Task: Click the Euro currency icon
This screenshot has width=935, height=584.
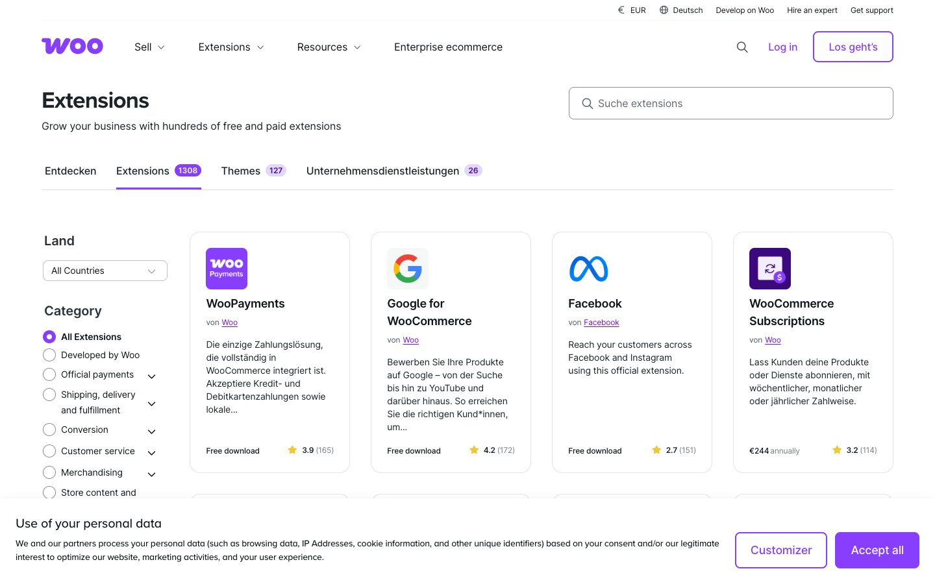Action: tap(621, 10)
